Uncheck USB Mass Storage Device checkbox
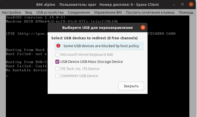 (x=57, y=62)
